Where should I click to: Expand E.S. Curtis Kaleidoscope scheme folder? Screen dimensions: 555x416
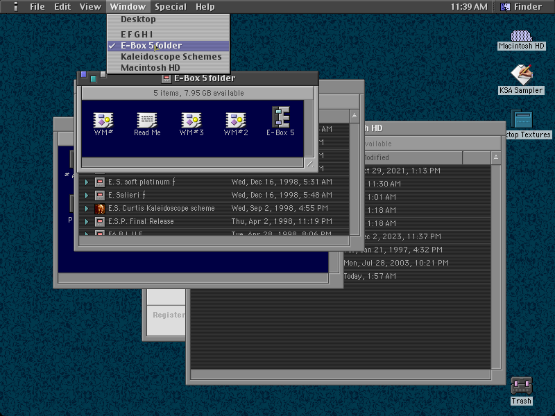(x=86, y=209)
